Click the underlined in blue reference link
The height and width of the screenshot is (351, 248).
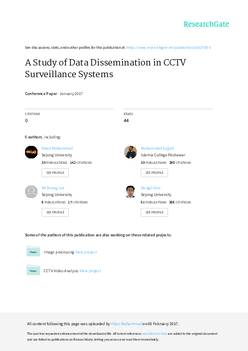(155, 333)
